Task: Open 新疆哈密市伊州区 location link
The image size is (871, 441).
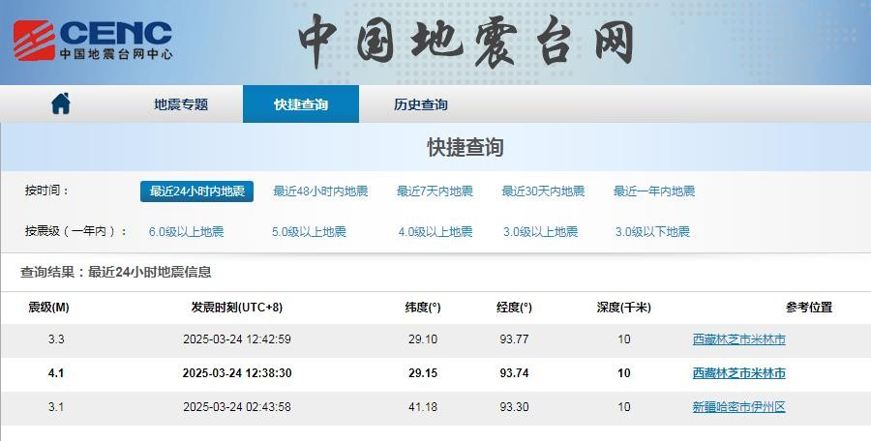Action: (738, 407)
